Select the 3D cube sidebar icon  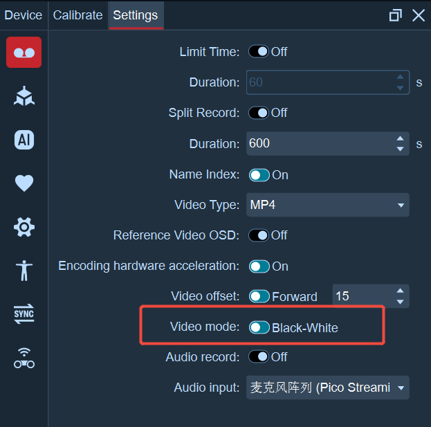(24, 96)
